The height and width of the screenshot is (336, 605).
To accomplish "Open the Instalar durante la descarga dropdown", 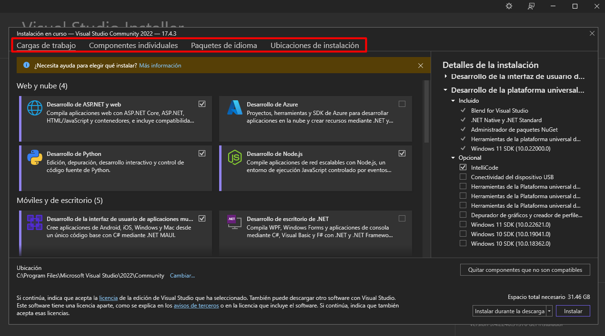I will 549,311.
